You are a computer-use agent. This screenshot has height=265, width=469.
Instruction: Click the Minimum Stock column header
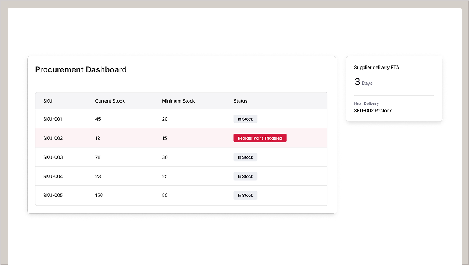point(178,101)
